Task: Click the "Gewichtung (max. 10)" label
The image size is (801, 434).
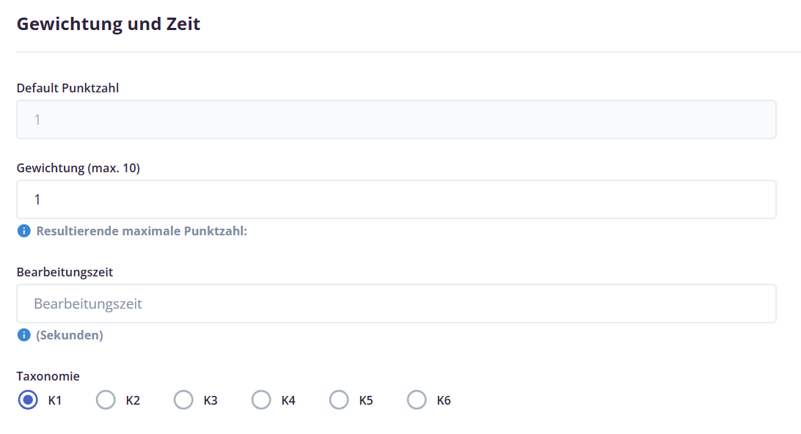Action: click(x=78, y=168)
